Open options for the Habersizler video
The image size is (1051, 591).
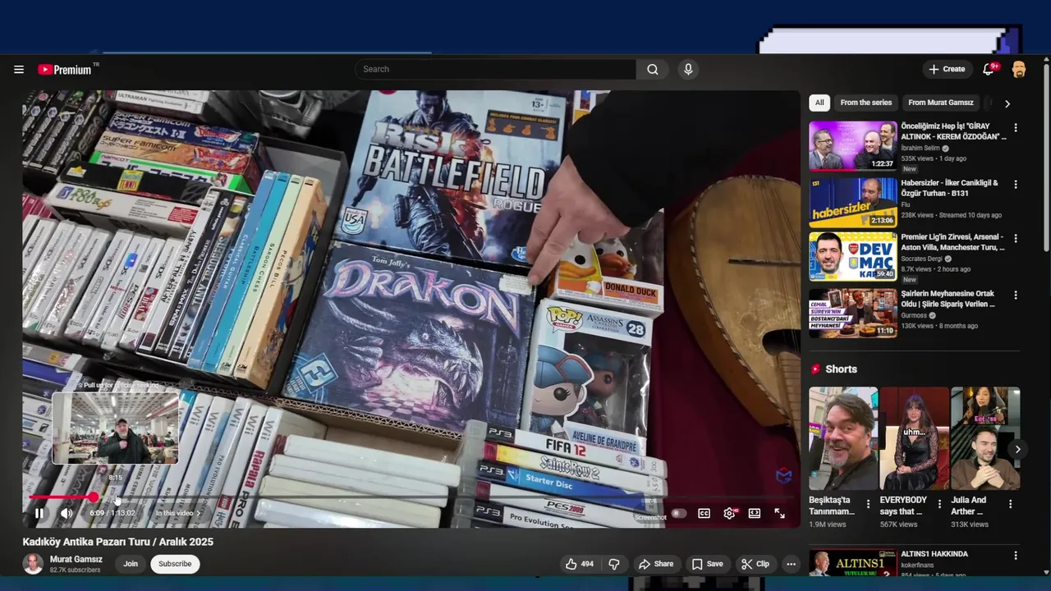(x=1016, y=184)
